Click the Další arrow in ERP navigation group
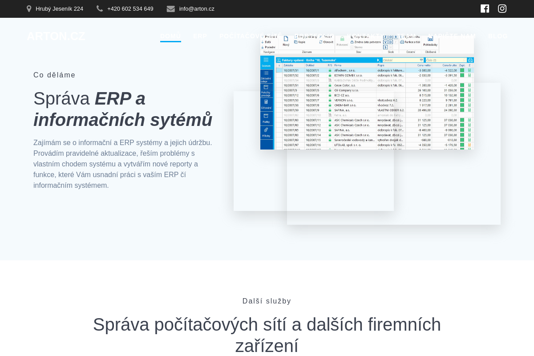The width and height of the screenshot is (534, 356). (x=263, y=42)
